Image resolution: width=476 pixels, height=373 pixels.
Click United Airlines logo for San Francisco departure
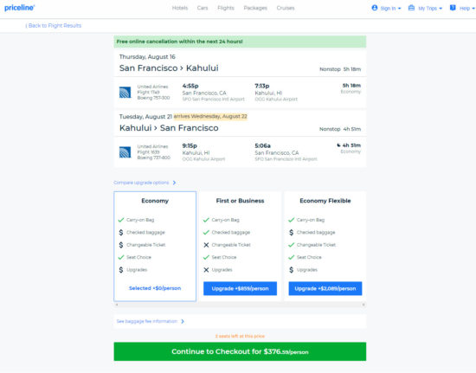coord(125,93)
